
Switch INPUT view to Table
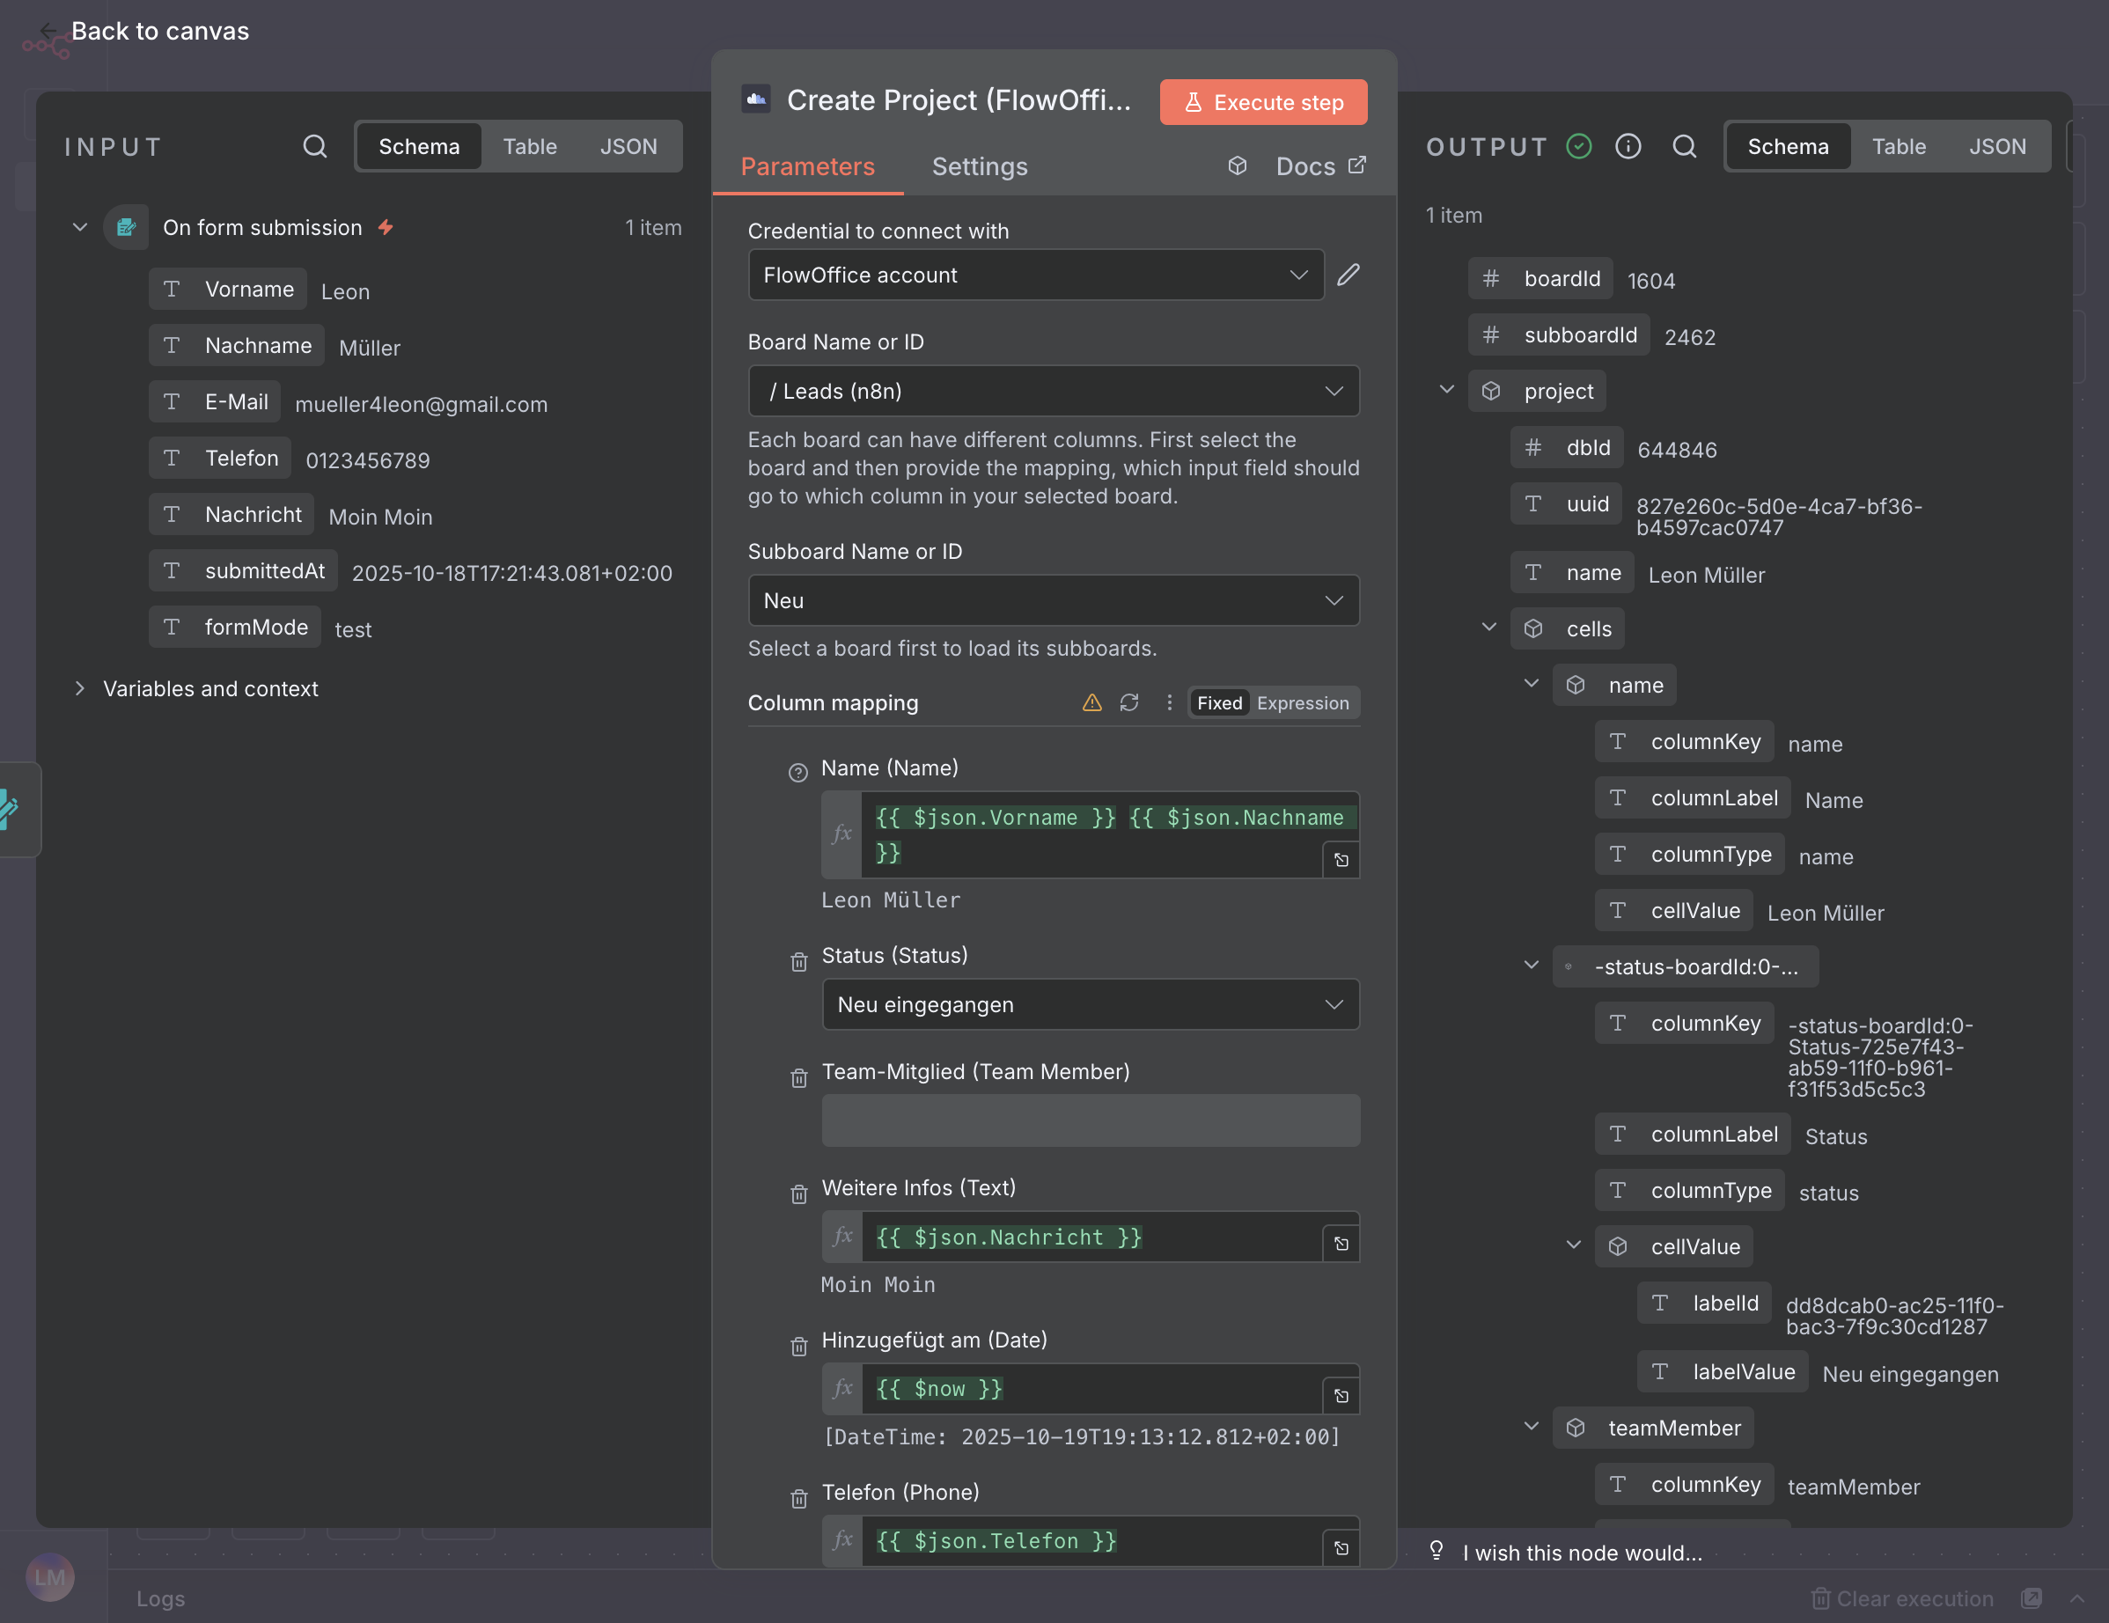pos(529,146)
